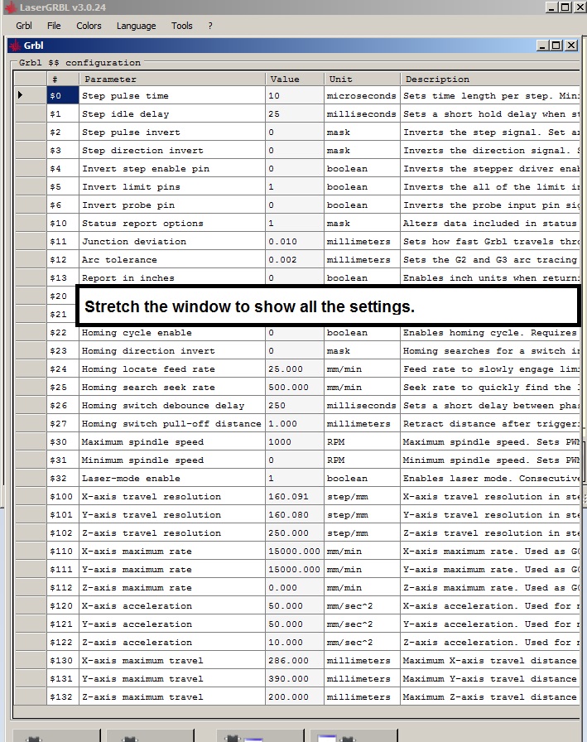This screenshot has height=742, width=587.
Task: Click the 'Y-axis acceleration' parameter cell
Action: click(x=172, y=624)
